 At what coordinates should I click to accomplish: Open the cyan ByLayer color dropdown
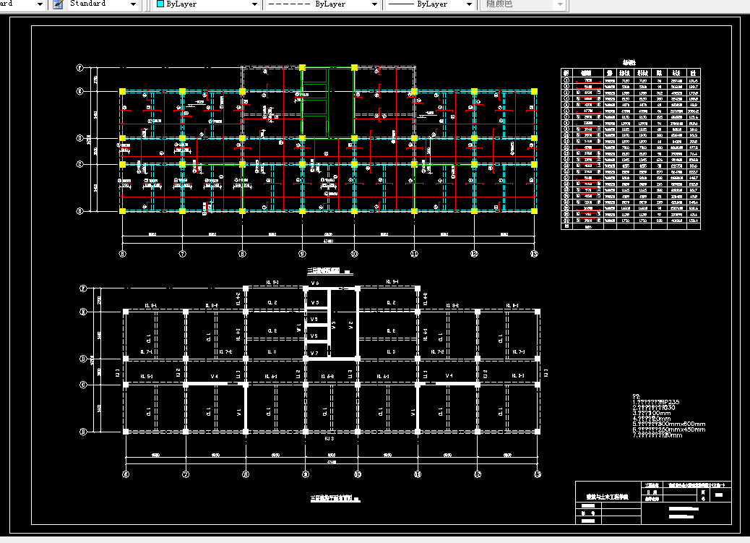coord(207,4)
